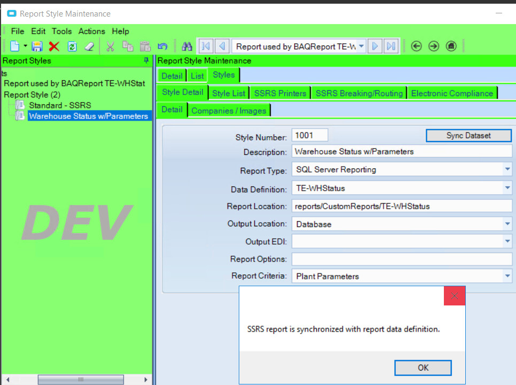Expand the Data Definition dropdown
516x385 pixels.
tap(507, 188)
